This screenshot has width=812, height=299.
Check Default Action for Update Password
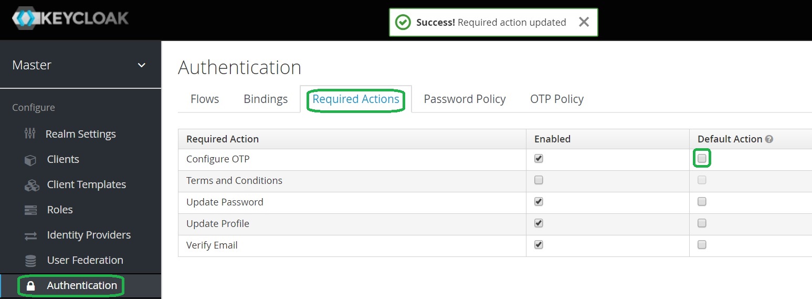702,202
